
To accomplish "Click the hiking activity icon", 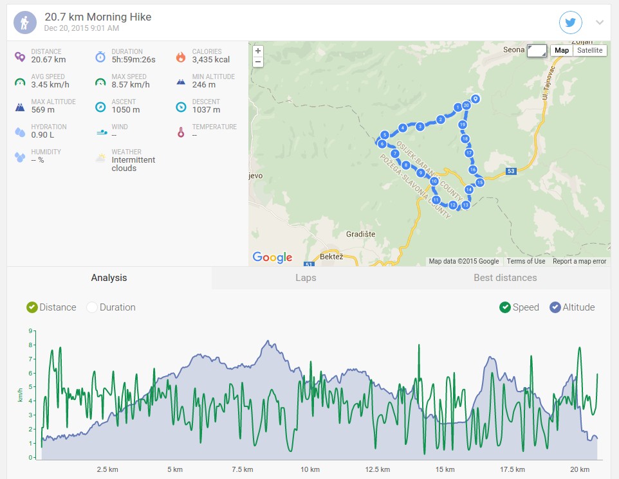I will (25, 23).
